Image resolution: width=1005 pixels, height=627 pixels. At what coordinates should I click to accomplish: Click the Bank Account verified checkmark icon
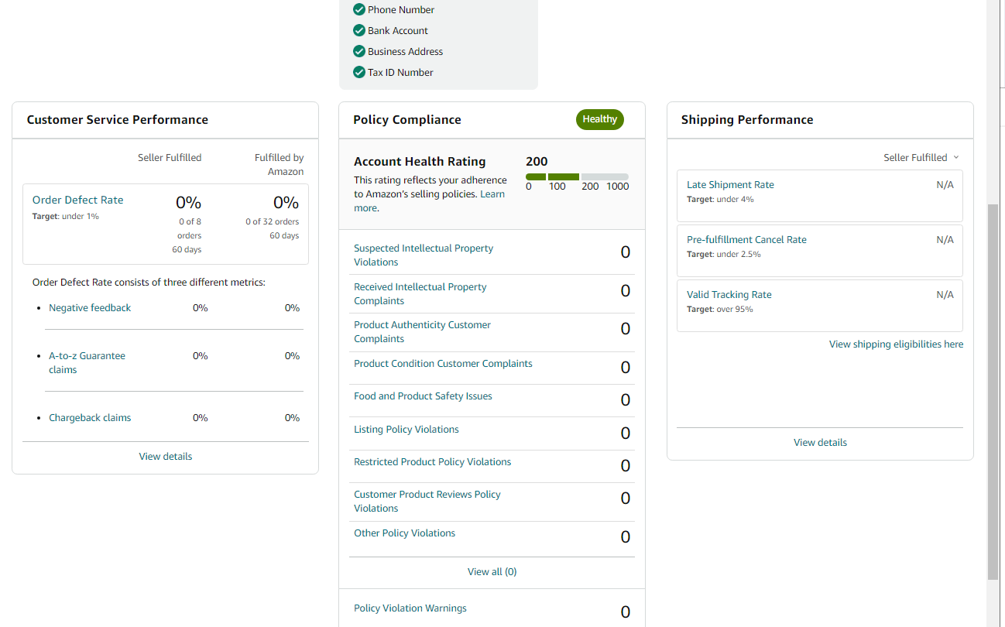click(x=358, y=30)
